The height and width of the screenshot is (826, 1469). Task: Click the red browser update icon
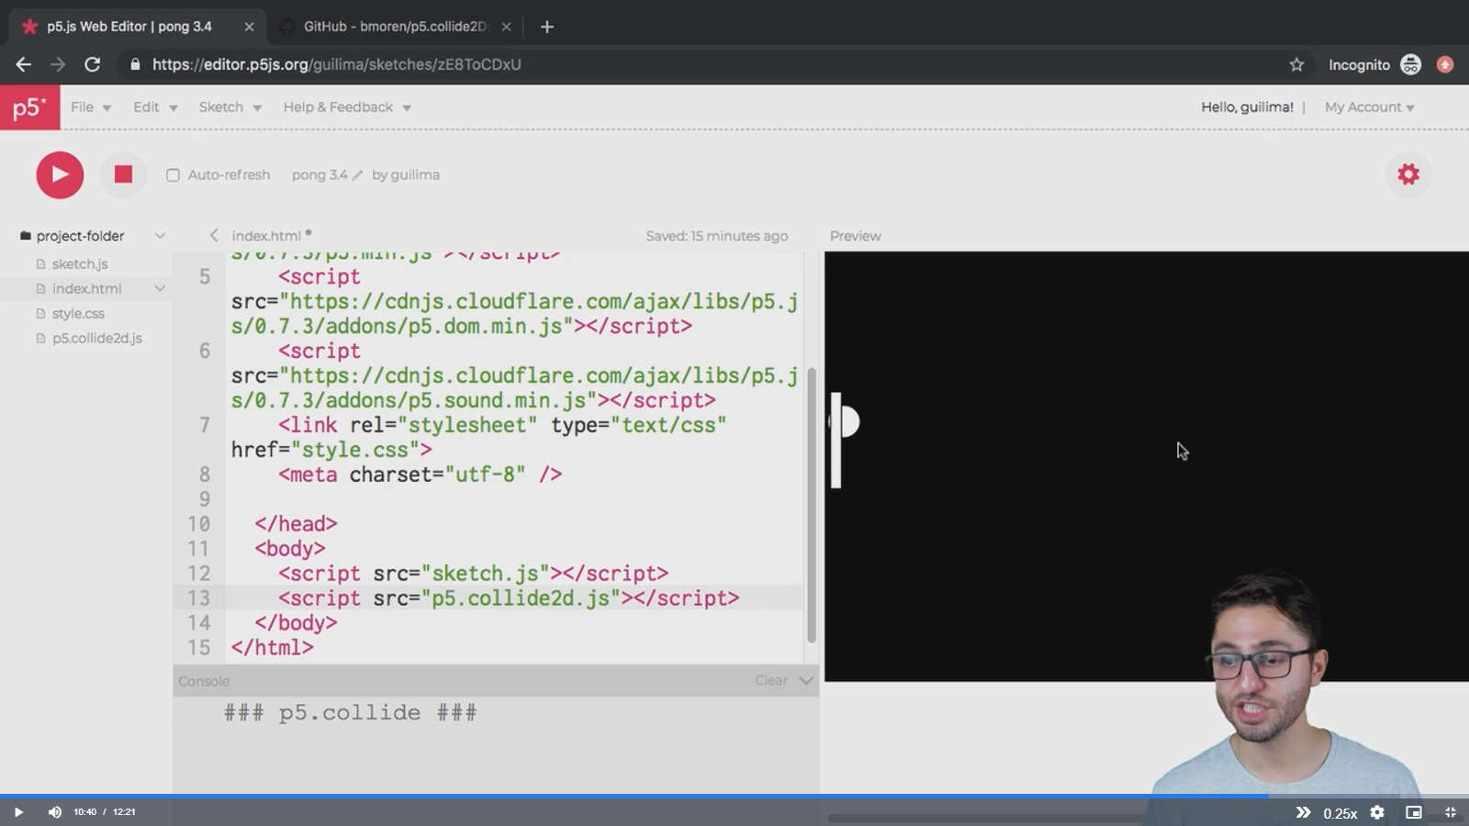pos(1445,64)
